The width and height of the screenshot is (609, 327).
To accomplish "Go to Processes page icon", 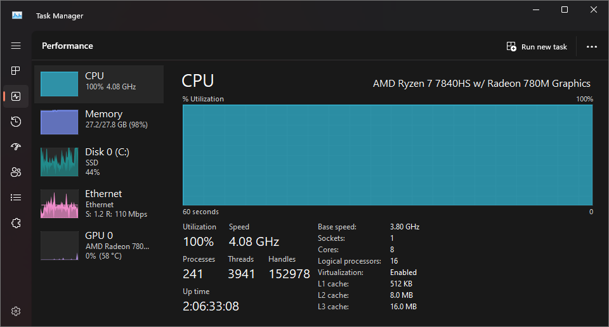I will (x=16, y=70).
